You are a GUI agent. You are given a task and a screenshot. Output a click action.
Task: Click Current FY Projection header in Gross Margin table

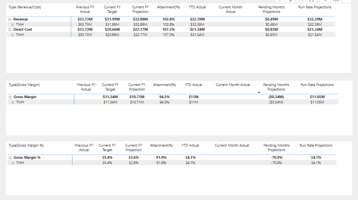pyautogui.click(x=137, y=87)
